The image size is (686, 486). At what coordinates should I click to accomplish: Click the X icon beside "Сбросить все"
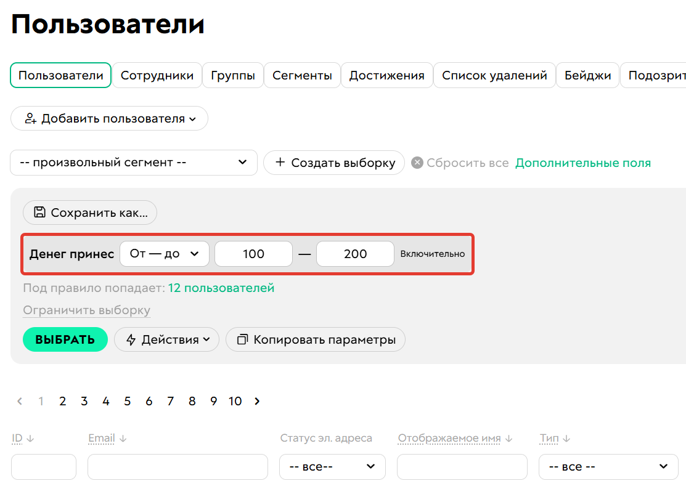point(417,162)
